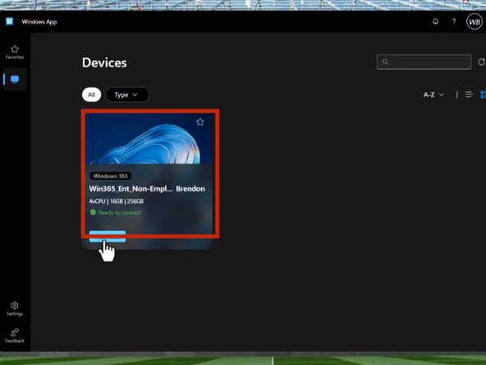This screenshot has height=365, width=486.
Task: Open the WB account profile menu
Action: click(475, 21)
